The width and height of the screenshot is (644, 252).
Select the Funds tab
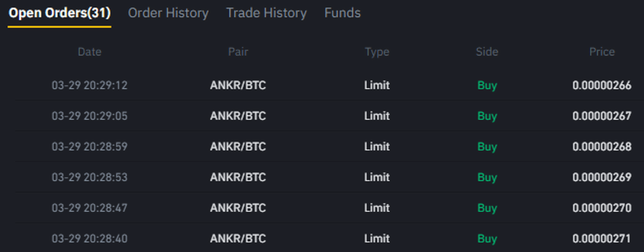click(x=342, y=13)
